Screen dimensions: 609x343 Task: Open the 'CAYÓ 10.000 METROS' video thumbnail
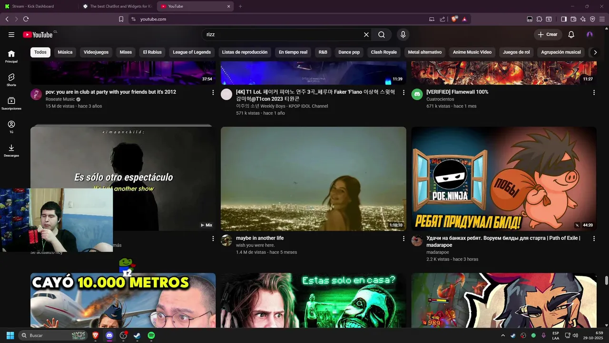tap(123, 300)
